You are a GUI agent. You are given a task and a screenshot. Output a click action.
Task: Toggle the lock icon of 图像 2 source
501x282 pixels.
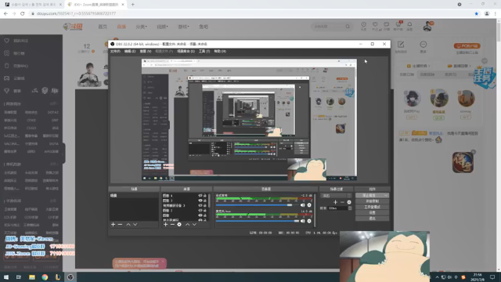[x=205, y=211]
